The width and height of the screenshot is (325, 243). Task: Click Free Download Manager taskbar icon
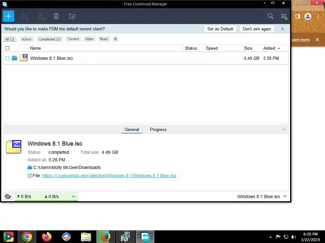click(x=145, y=237)
